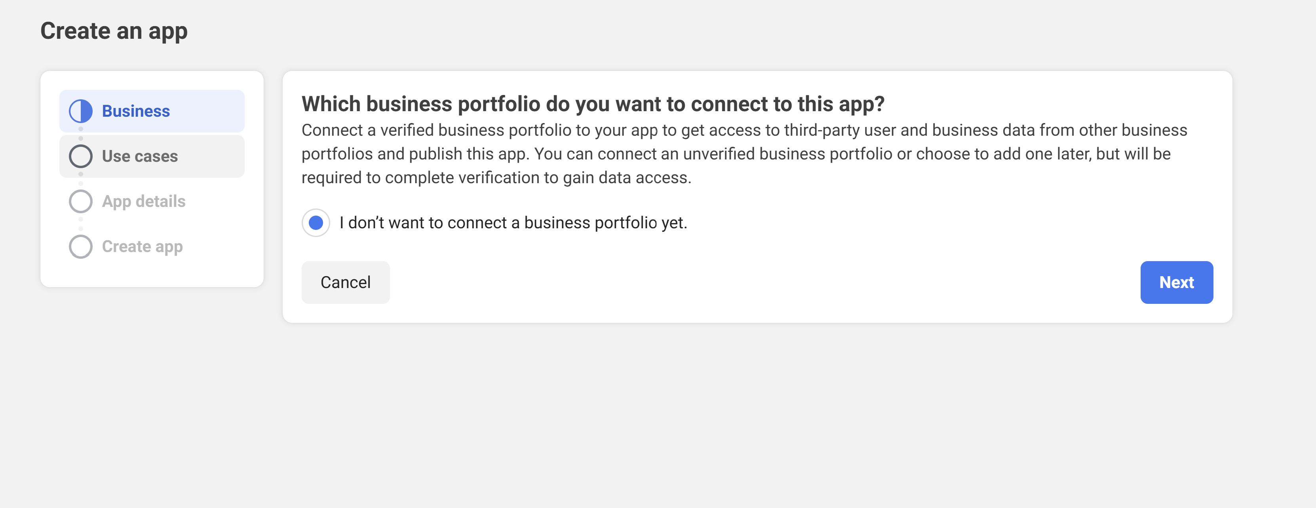Click the "Create an app" page title
This screenshot has height=508, width=1316.
tap(114, 30)
